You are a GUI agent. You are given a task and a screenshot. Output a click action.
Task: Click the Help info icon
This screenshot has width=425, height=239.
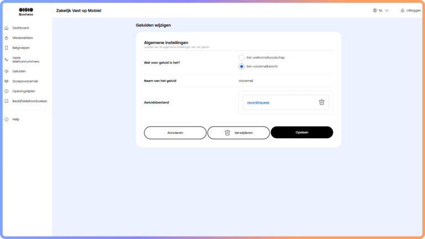(x=7, y=119)
